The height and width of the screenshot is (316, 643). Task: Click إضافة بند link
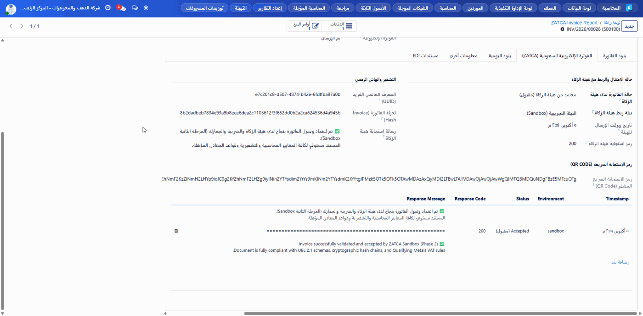[620, 262]
